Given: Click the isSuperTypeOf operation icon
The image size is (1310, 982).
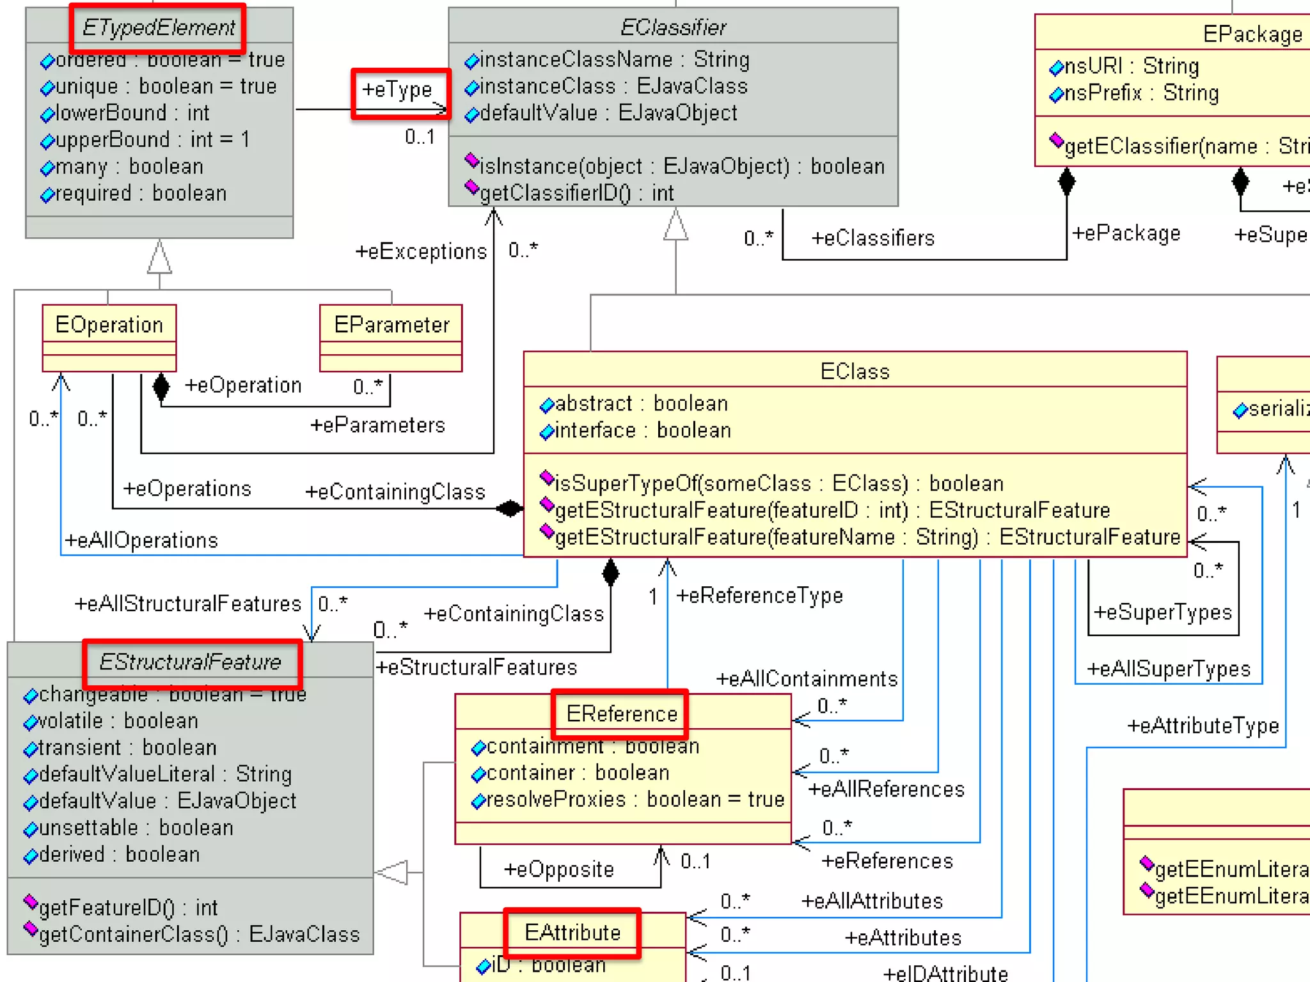Looking at the screenshot, I should (x=547, y=478).
